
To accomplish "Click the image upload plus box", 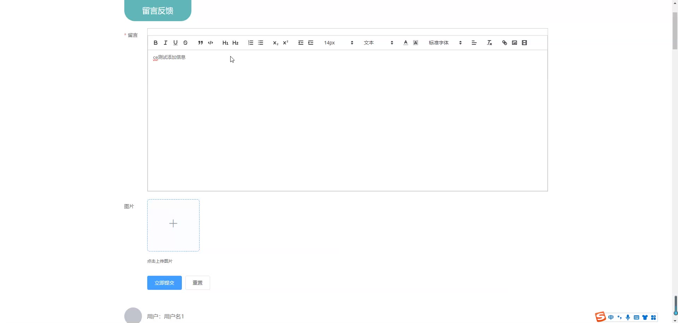I will point(173,225).
